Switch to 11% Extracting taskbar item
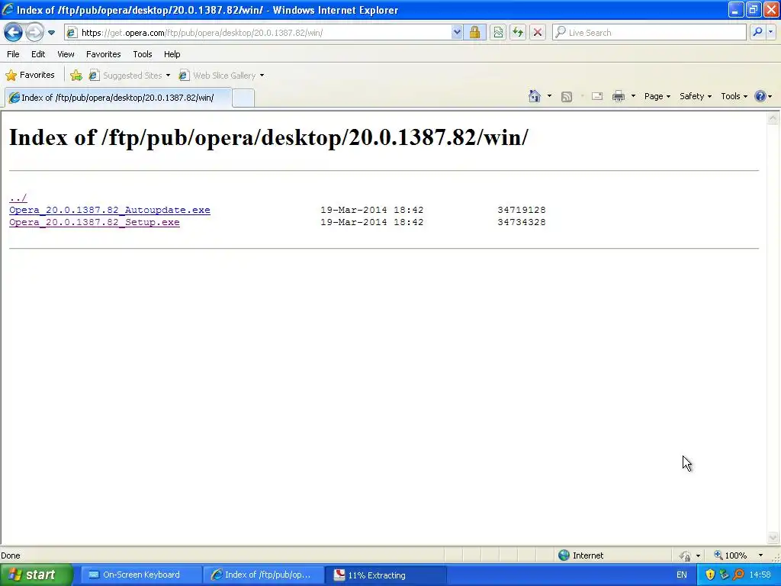781x586 pixels. point(386,575)
